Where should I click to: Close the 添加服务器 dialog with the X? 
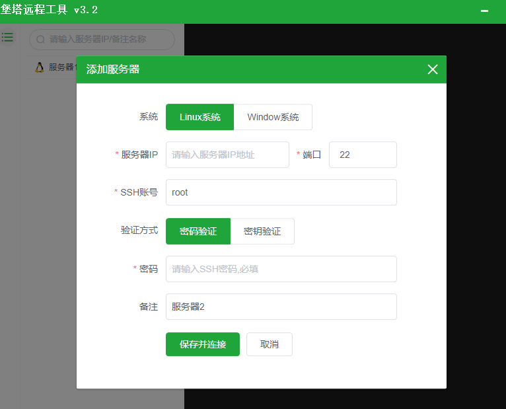[x=433, y=69]
